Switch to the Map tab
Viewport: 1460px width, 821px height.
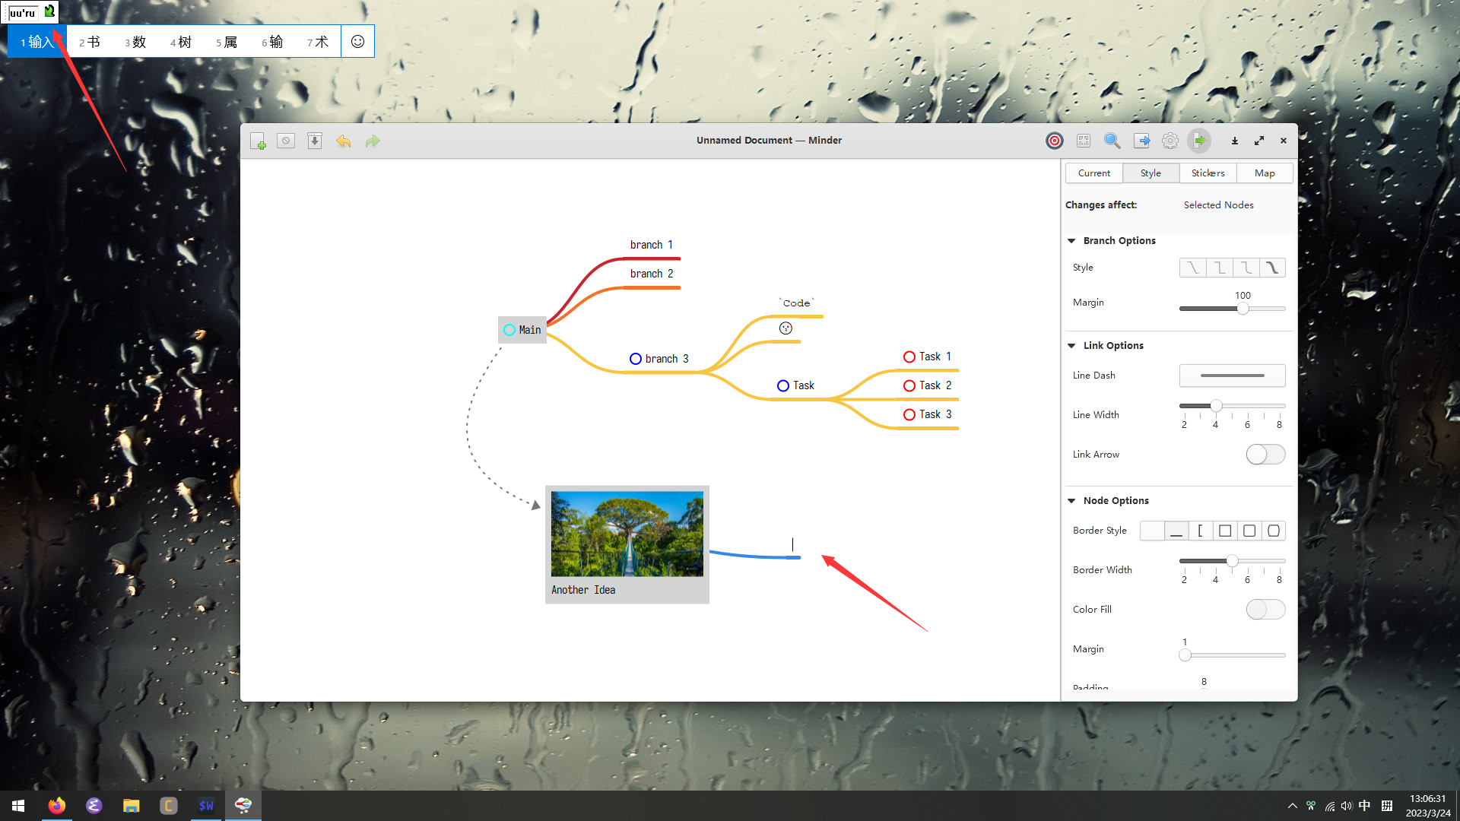pos(1265,173)
